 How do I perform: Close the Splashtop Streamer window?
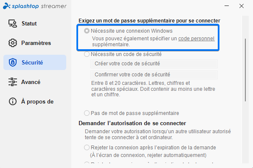click(x=242, y=6)
